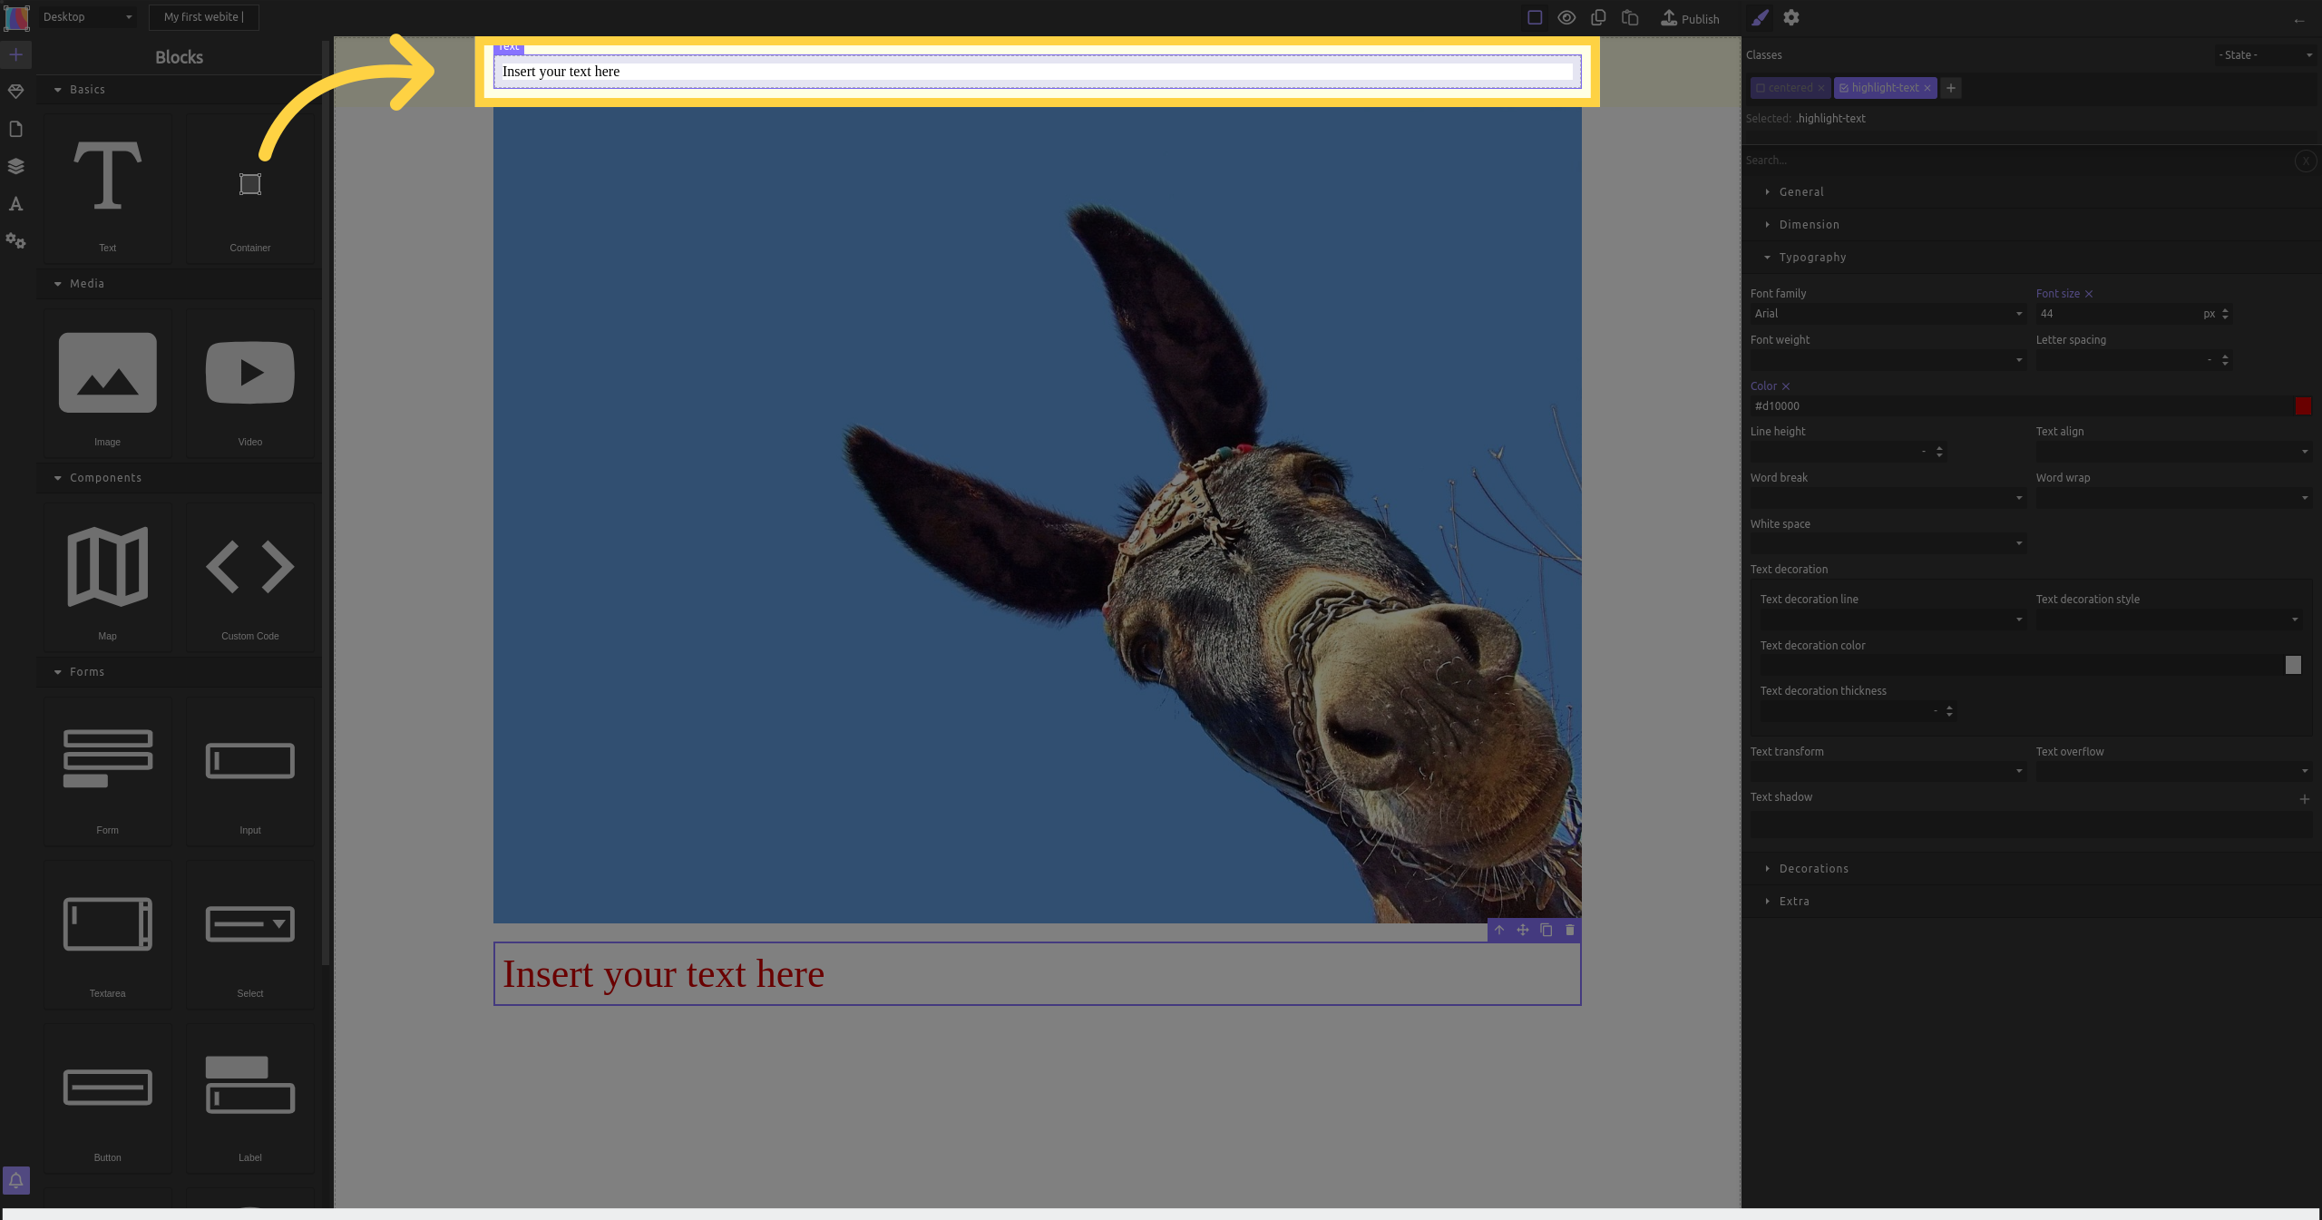Viewport: 2322px width, 1220px height.
Task: Open the Traits settings gear icon
Action: (x=1791, y=18)
